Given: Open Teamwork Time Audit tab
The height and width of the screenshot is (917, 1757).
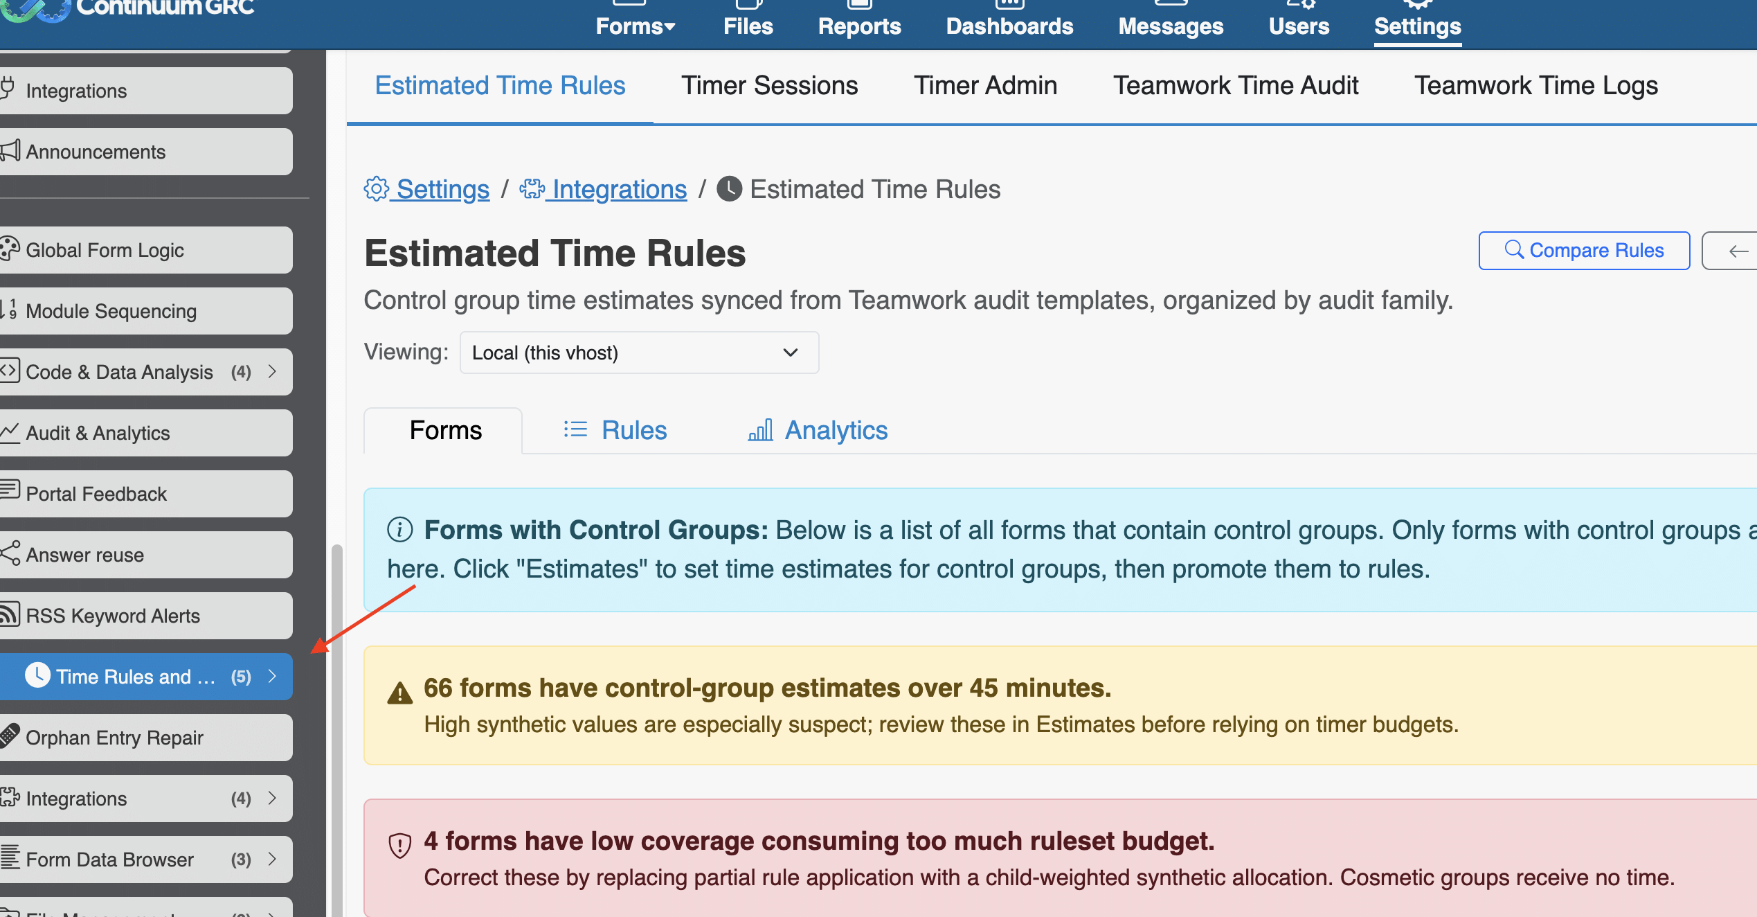Looking at the screenshot, I should 1236,86.
